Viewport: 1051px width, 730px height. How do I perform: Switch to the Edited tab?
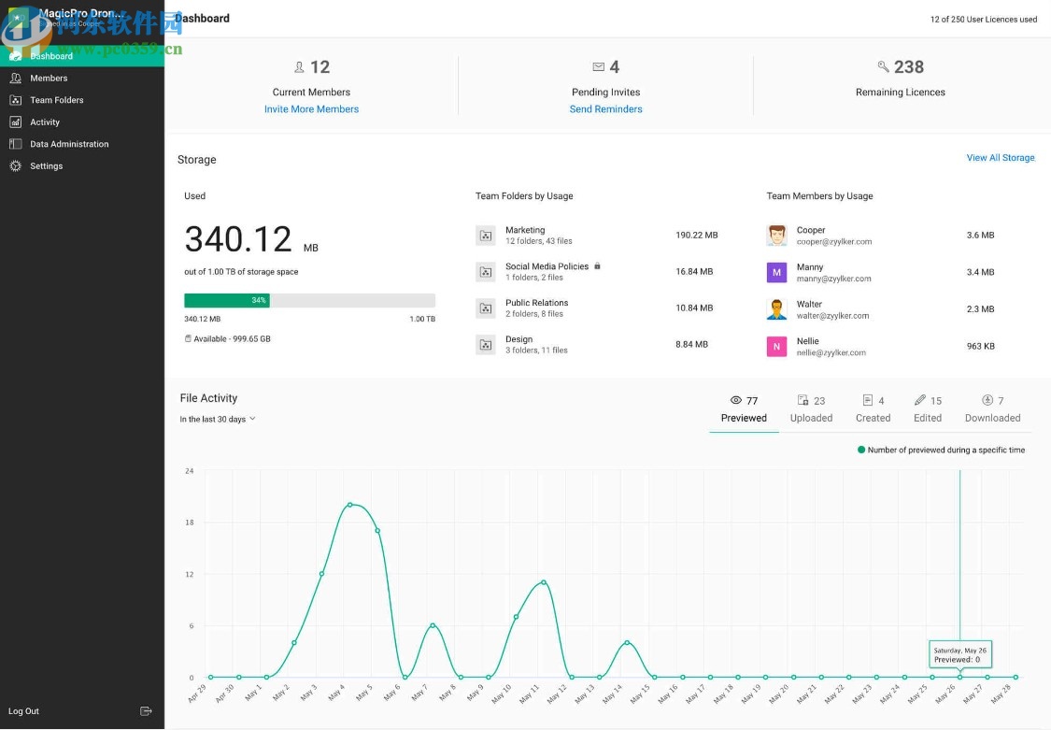928,418
